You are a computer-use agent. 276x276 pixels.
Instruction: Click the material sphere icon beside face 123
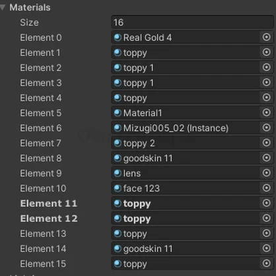[x=118, y=188]
